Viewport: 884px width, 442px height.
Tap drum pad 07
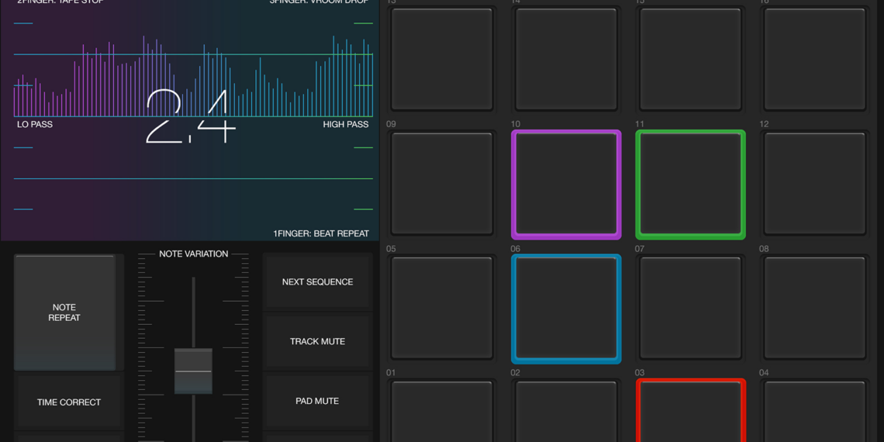point(690,309)
